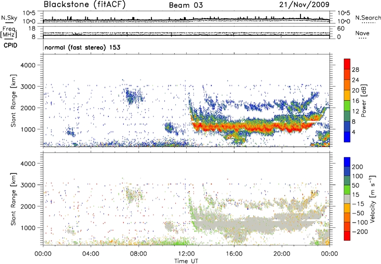Screen dimensions: 381x264
Task: Click the date "21/Nov/2009"
Action: [x=304, y=4]
